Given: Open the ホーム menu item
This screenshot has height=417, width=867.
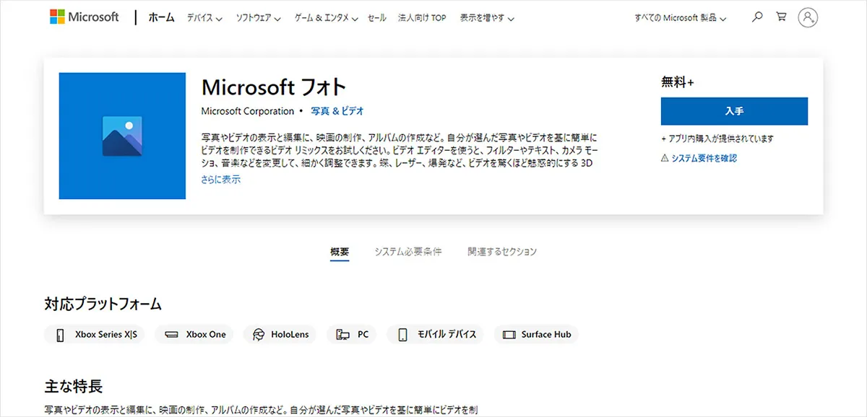Looking at the screenshot, I should click(x=160, y=17).
